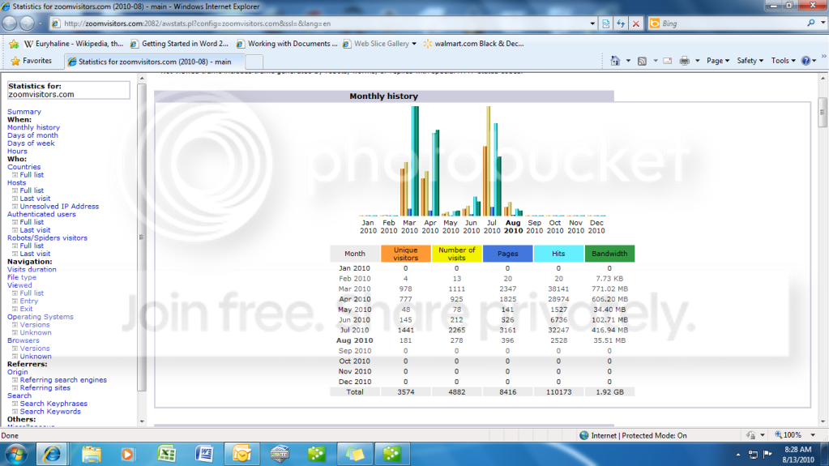Click the Stop loading red X icon
The height and width of the screenshot is (466, 829).
pyautogui.click(x=636, y=24)
